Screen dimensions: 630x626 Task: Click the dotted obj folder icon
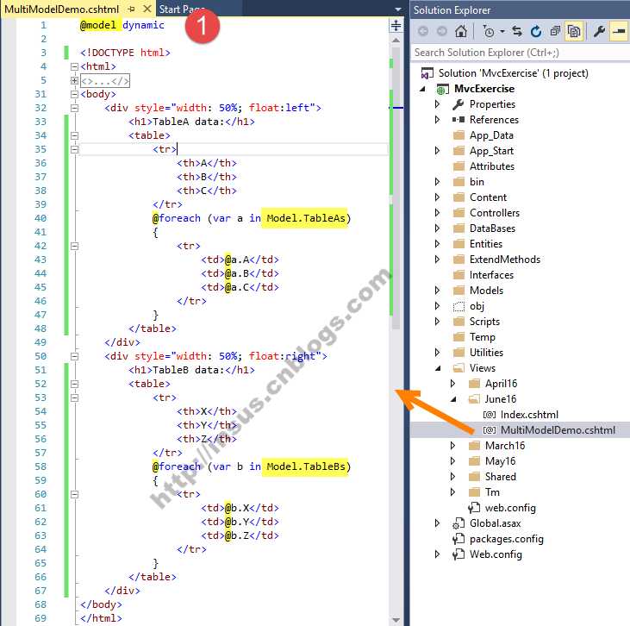(x=458, y=306)
